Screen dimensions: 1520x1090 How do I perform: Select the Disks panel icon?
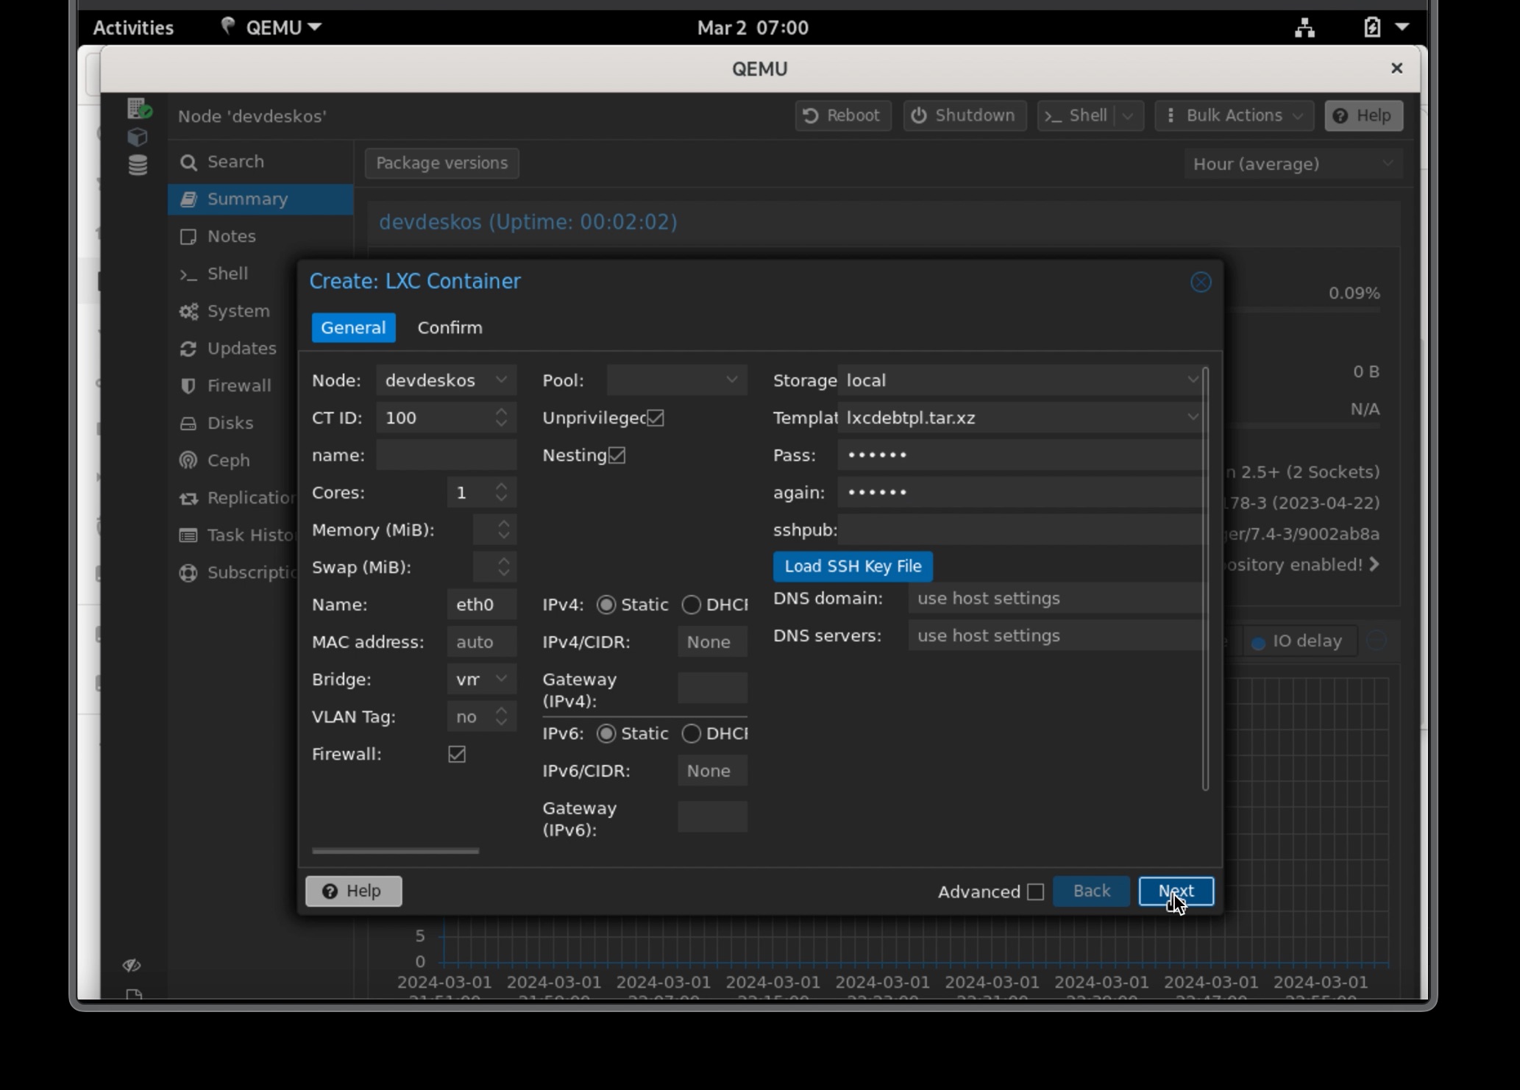pyautogui.click(x=188, y=422)
